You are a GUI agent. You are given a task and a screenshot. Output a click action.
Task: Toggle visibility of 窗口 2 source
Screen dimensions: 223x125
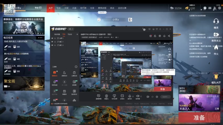(52, 45)
